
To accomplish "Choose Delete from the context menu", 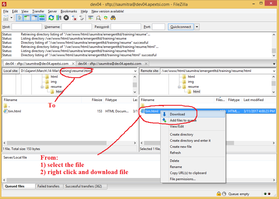I will point(193,161).
